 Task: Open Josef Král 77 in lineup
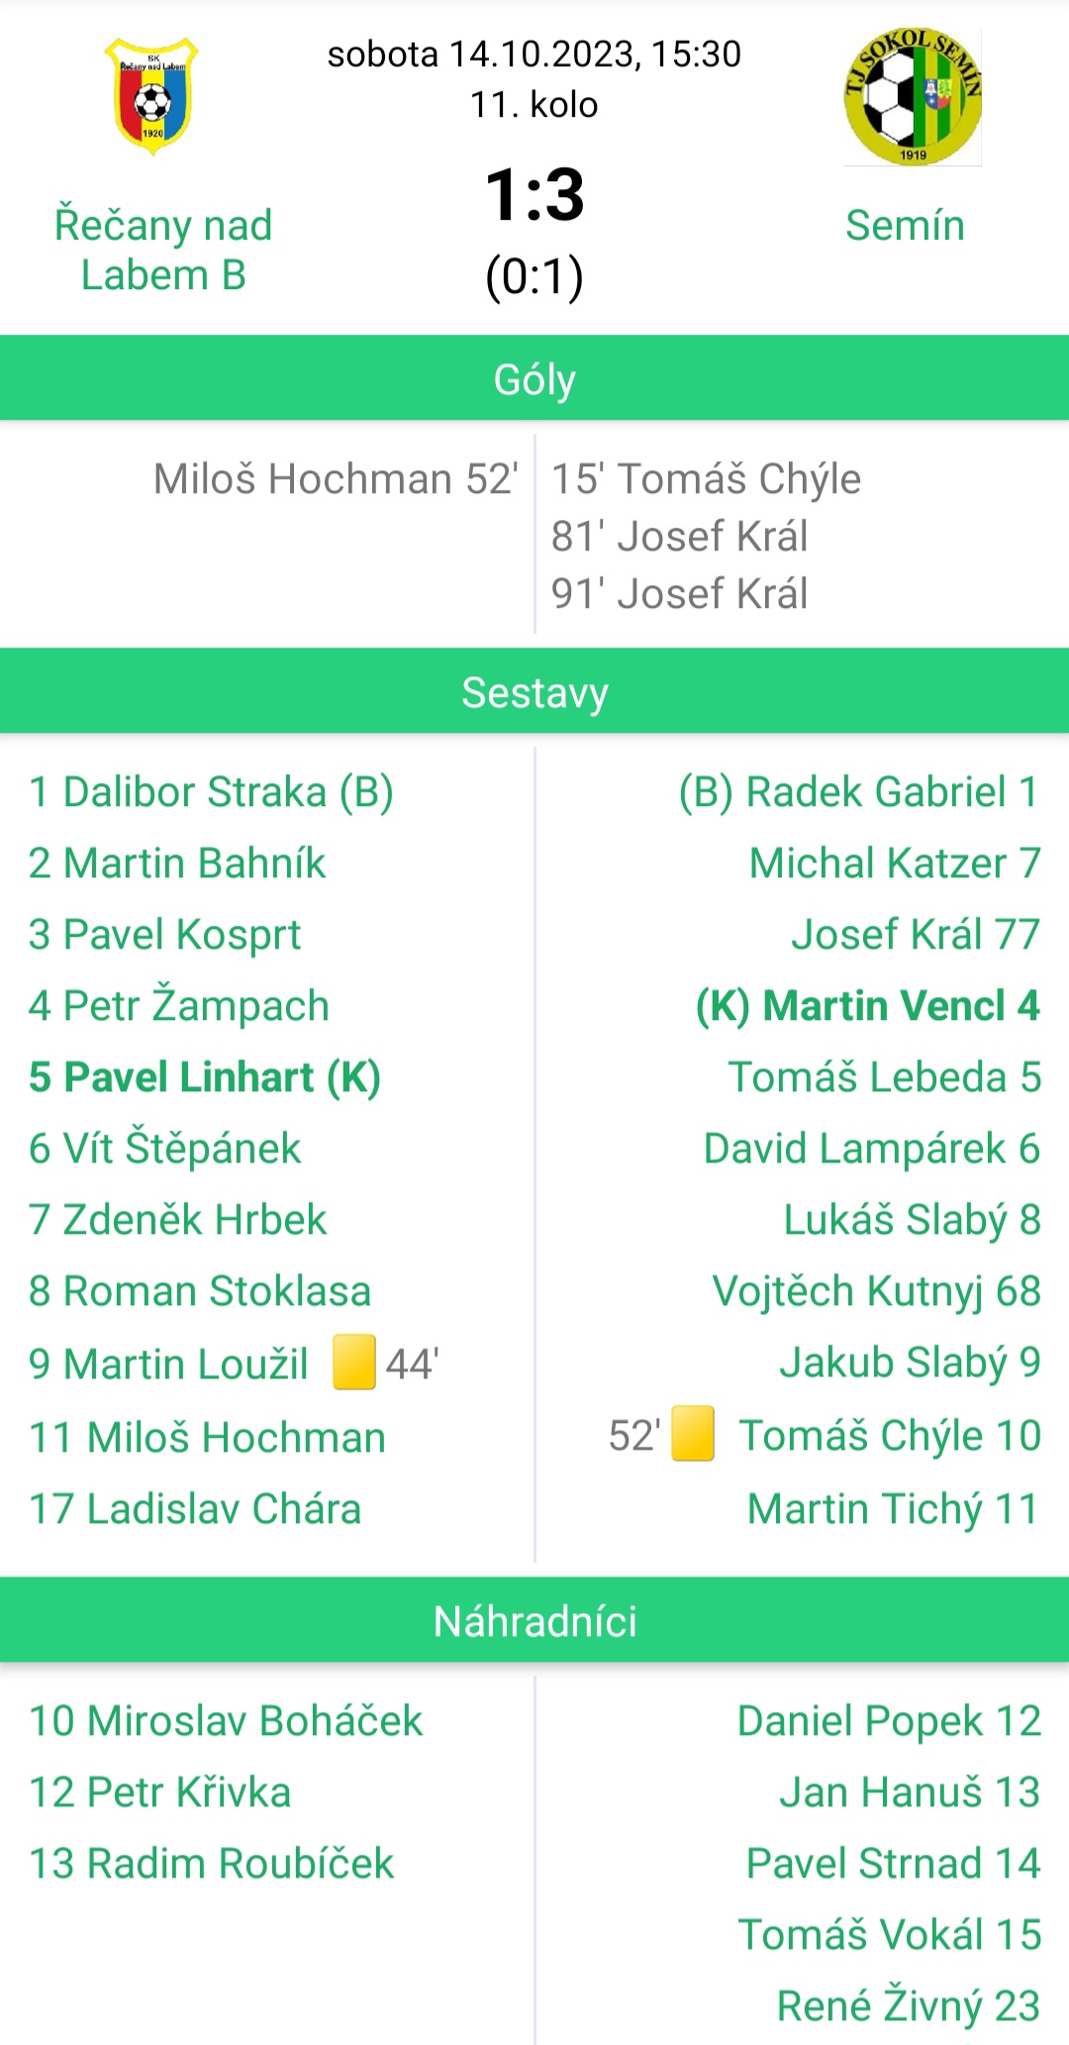coord(916,934)
